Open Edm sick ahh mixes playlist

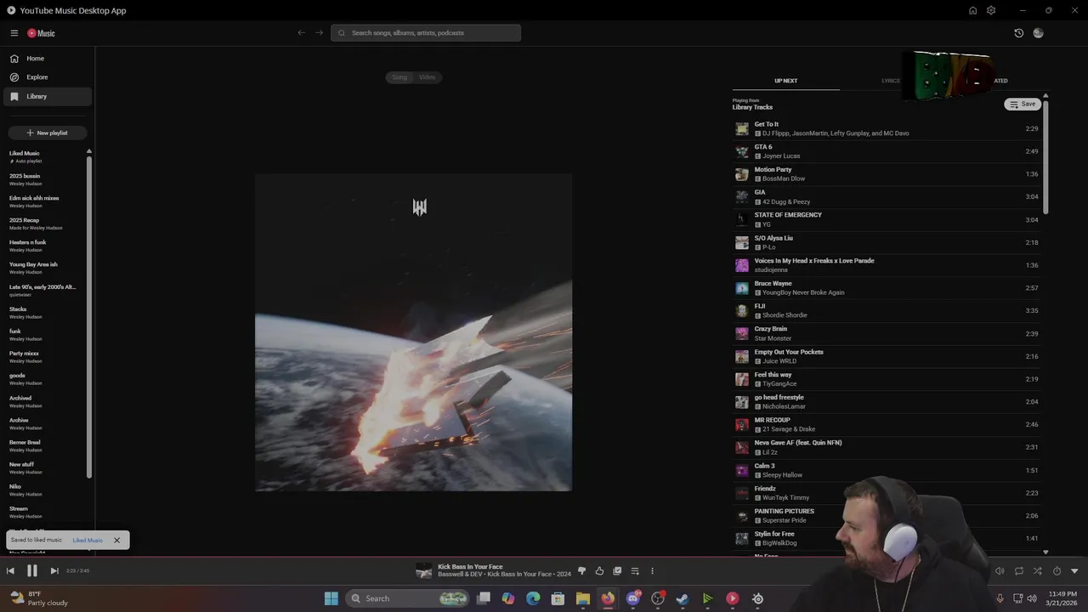coord(44,201)
